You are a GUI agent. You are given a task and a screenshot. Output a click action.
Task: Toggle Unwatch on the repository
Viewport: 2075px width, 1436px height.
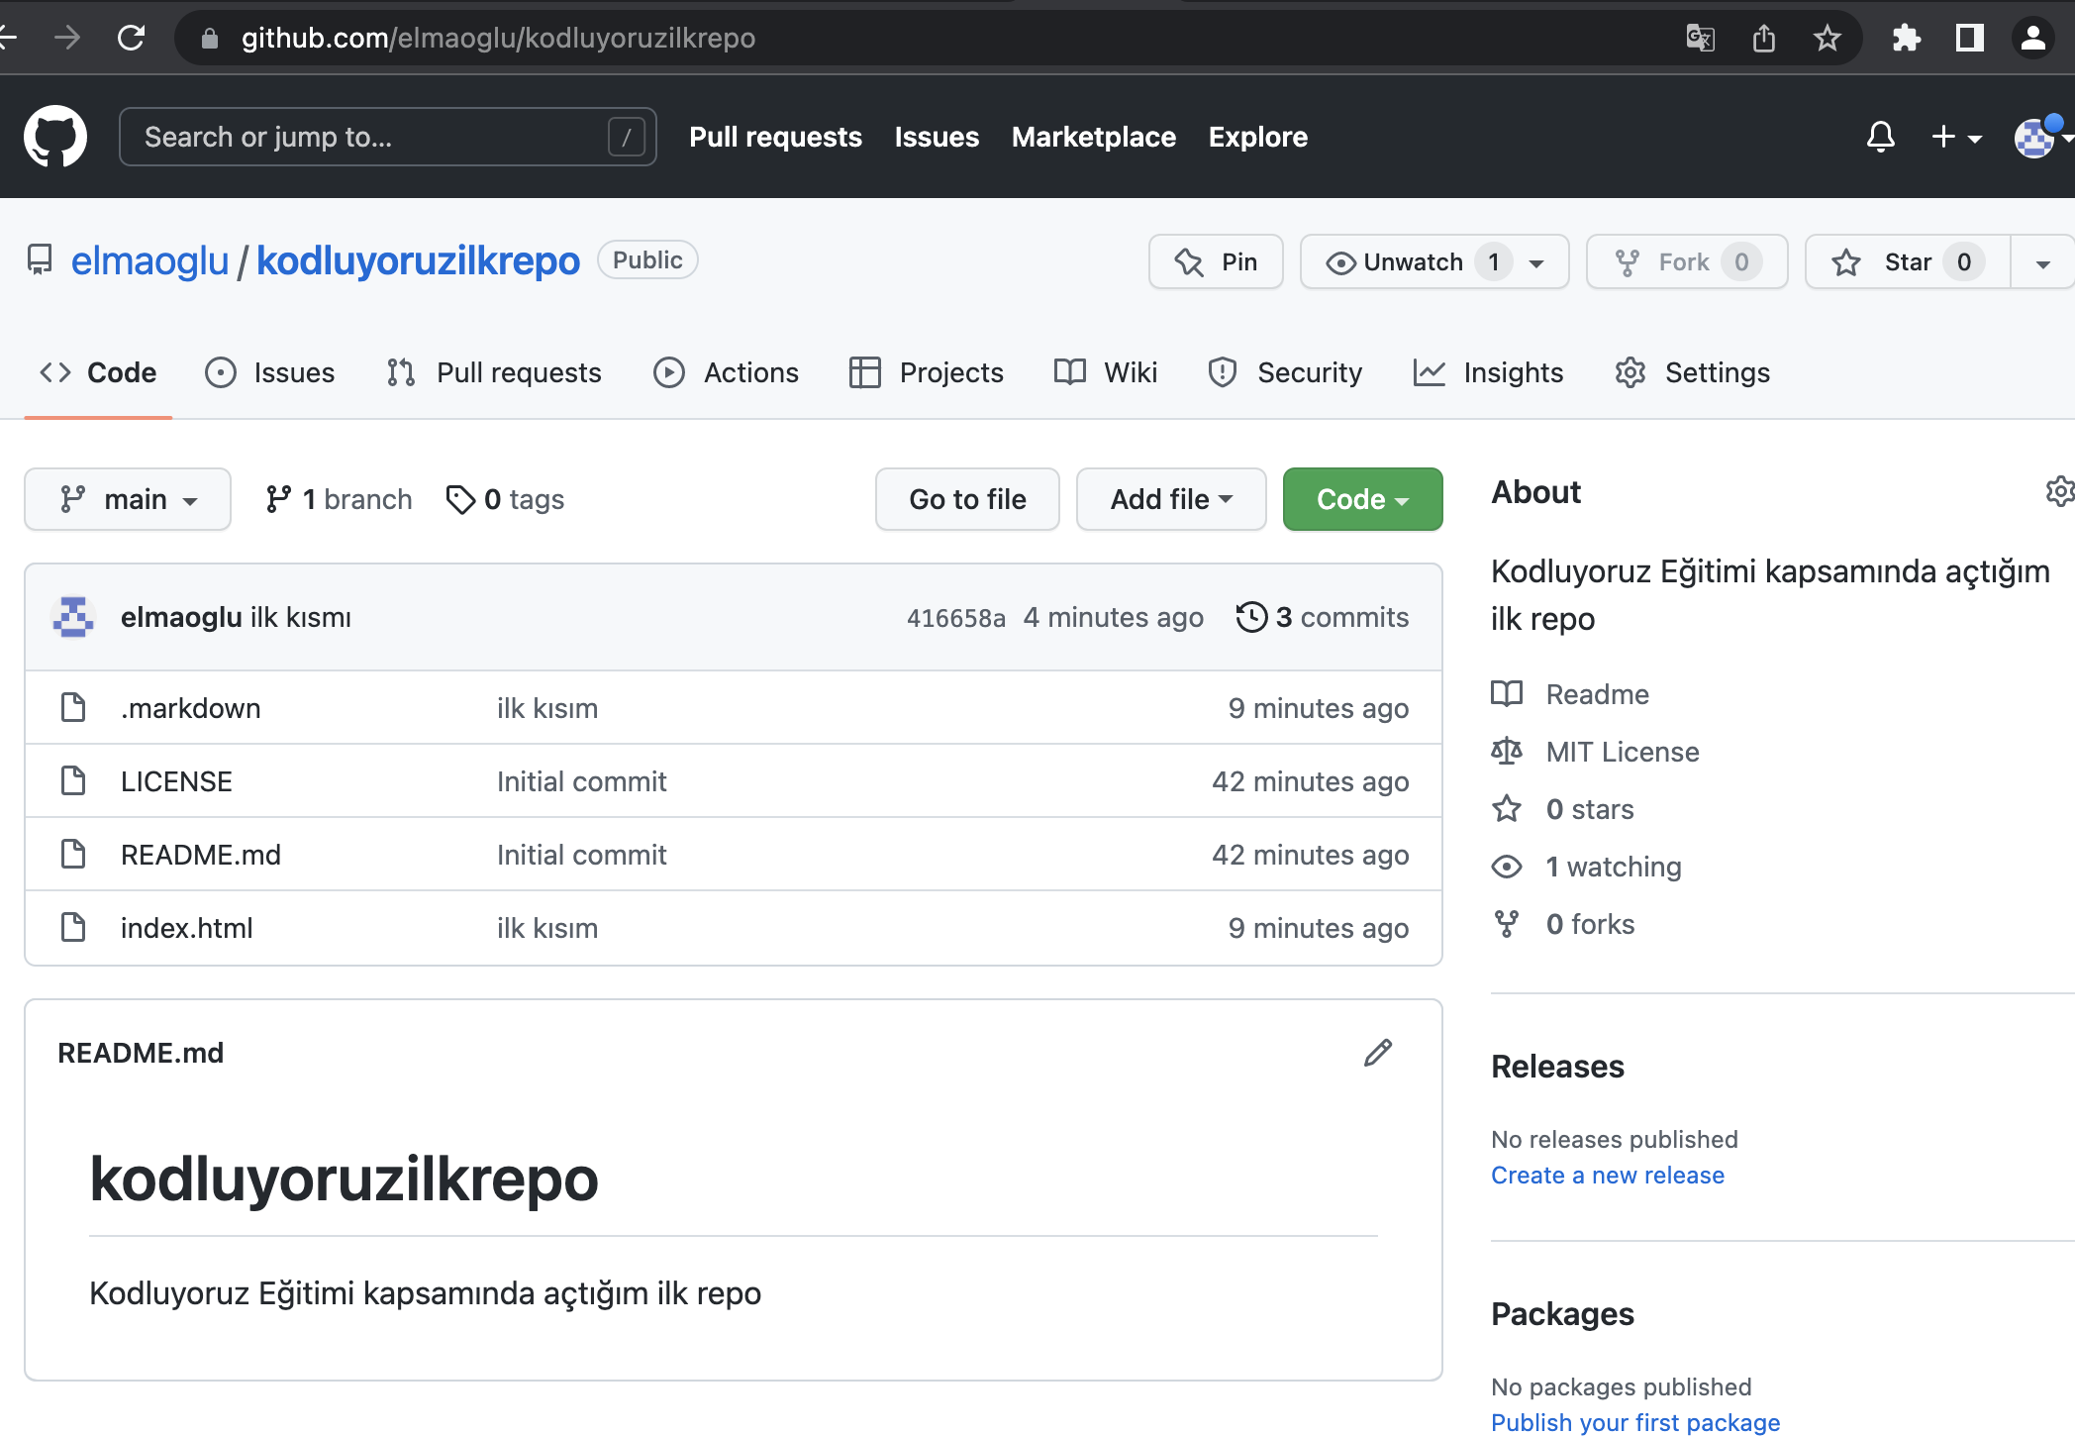tap(1434, 261)
